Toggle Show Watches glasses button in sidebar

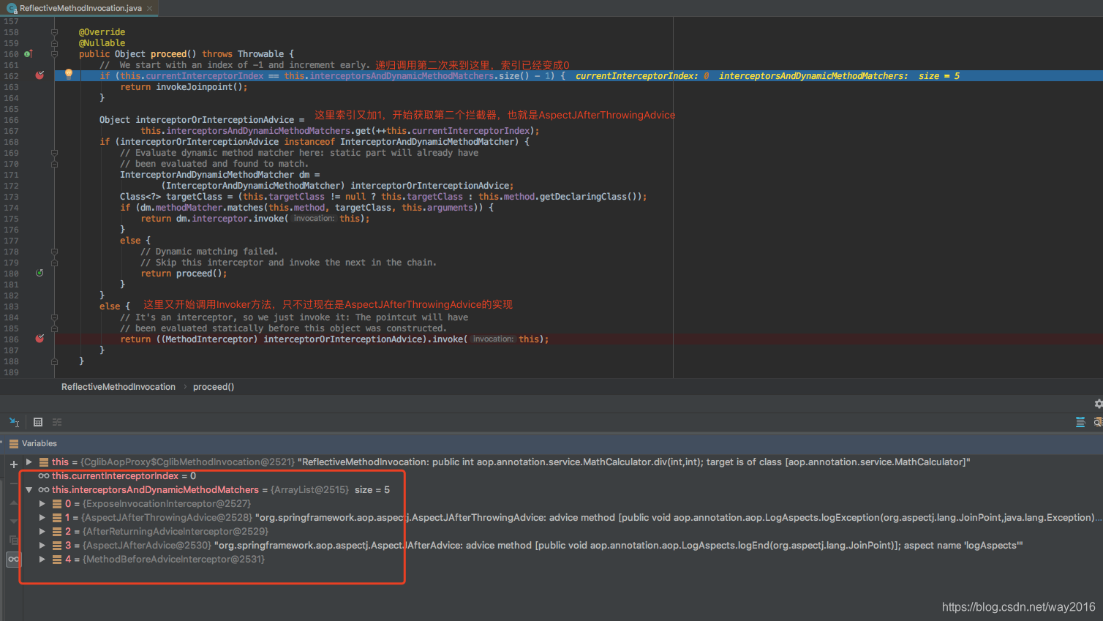[13, 559]
